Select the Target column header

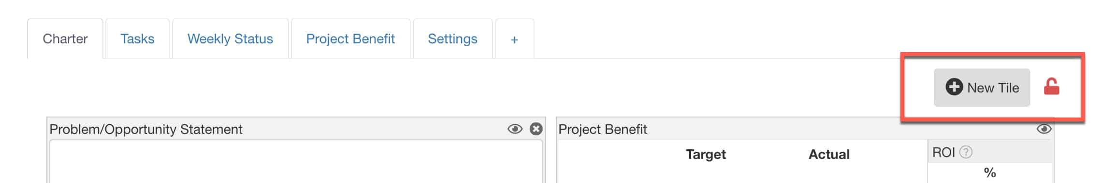tap(706, 154)
